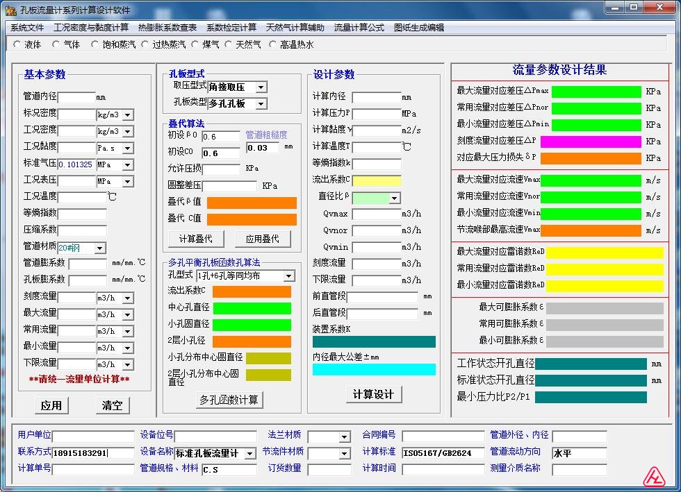Image resolution: width=681 pixels, height=492 pixels.
Task: Click the 订货数量 input field
Action: [329, 470]
